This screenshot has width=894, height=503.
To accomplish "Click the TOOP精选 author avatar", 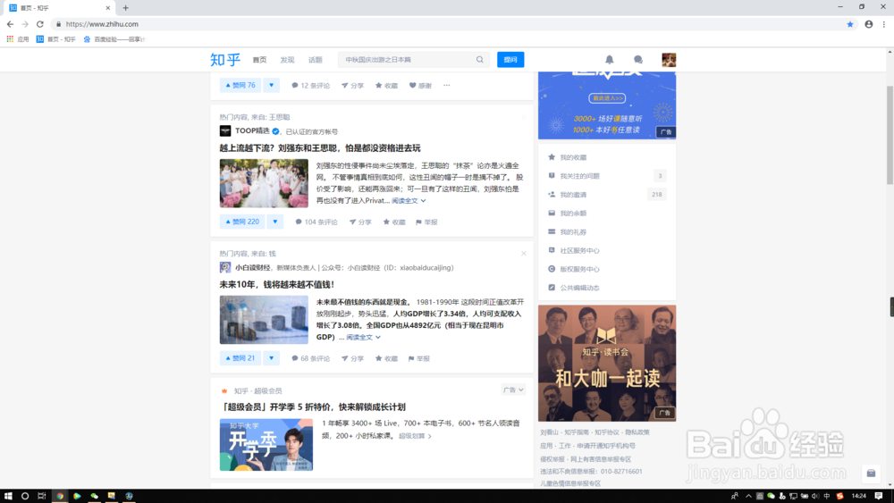I will (x=225, y=131).
